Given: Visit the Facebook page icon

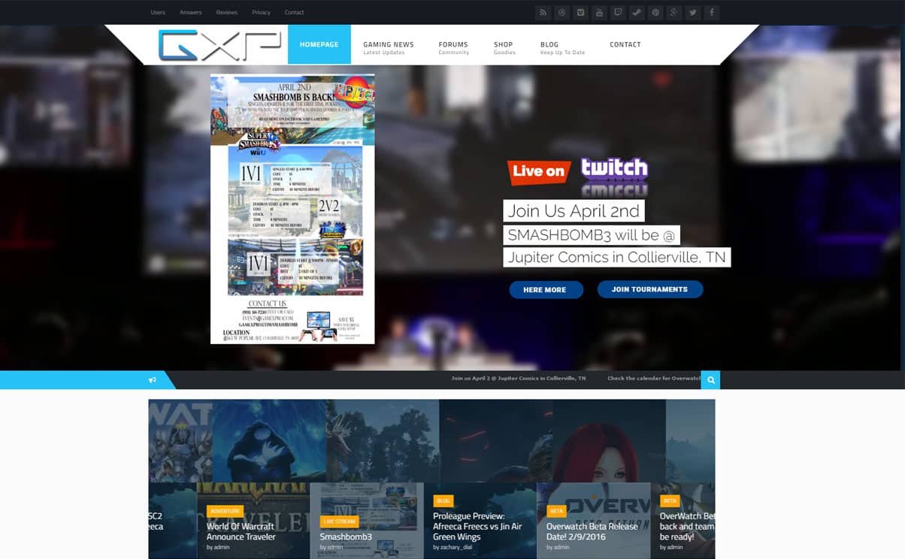Looking at the screenshot, I should point(712,12).
